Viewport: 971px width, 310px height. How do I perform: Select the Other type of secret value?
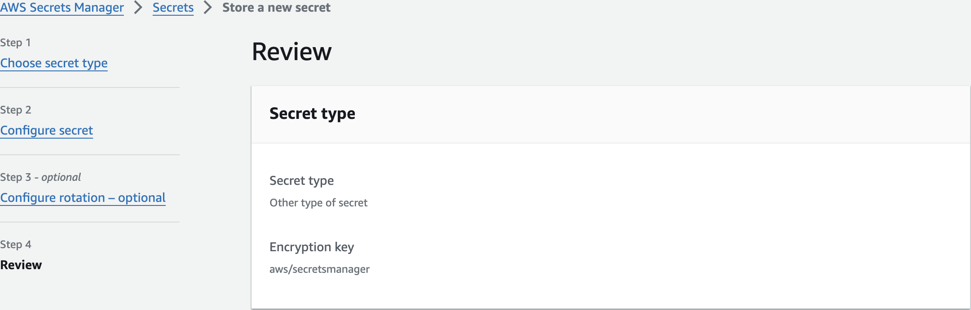point(318,203)
